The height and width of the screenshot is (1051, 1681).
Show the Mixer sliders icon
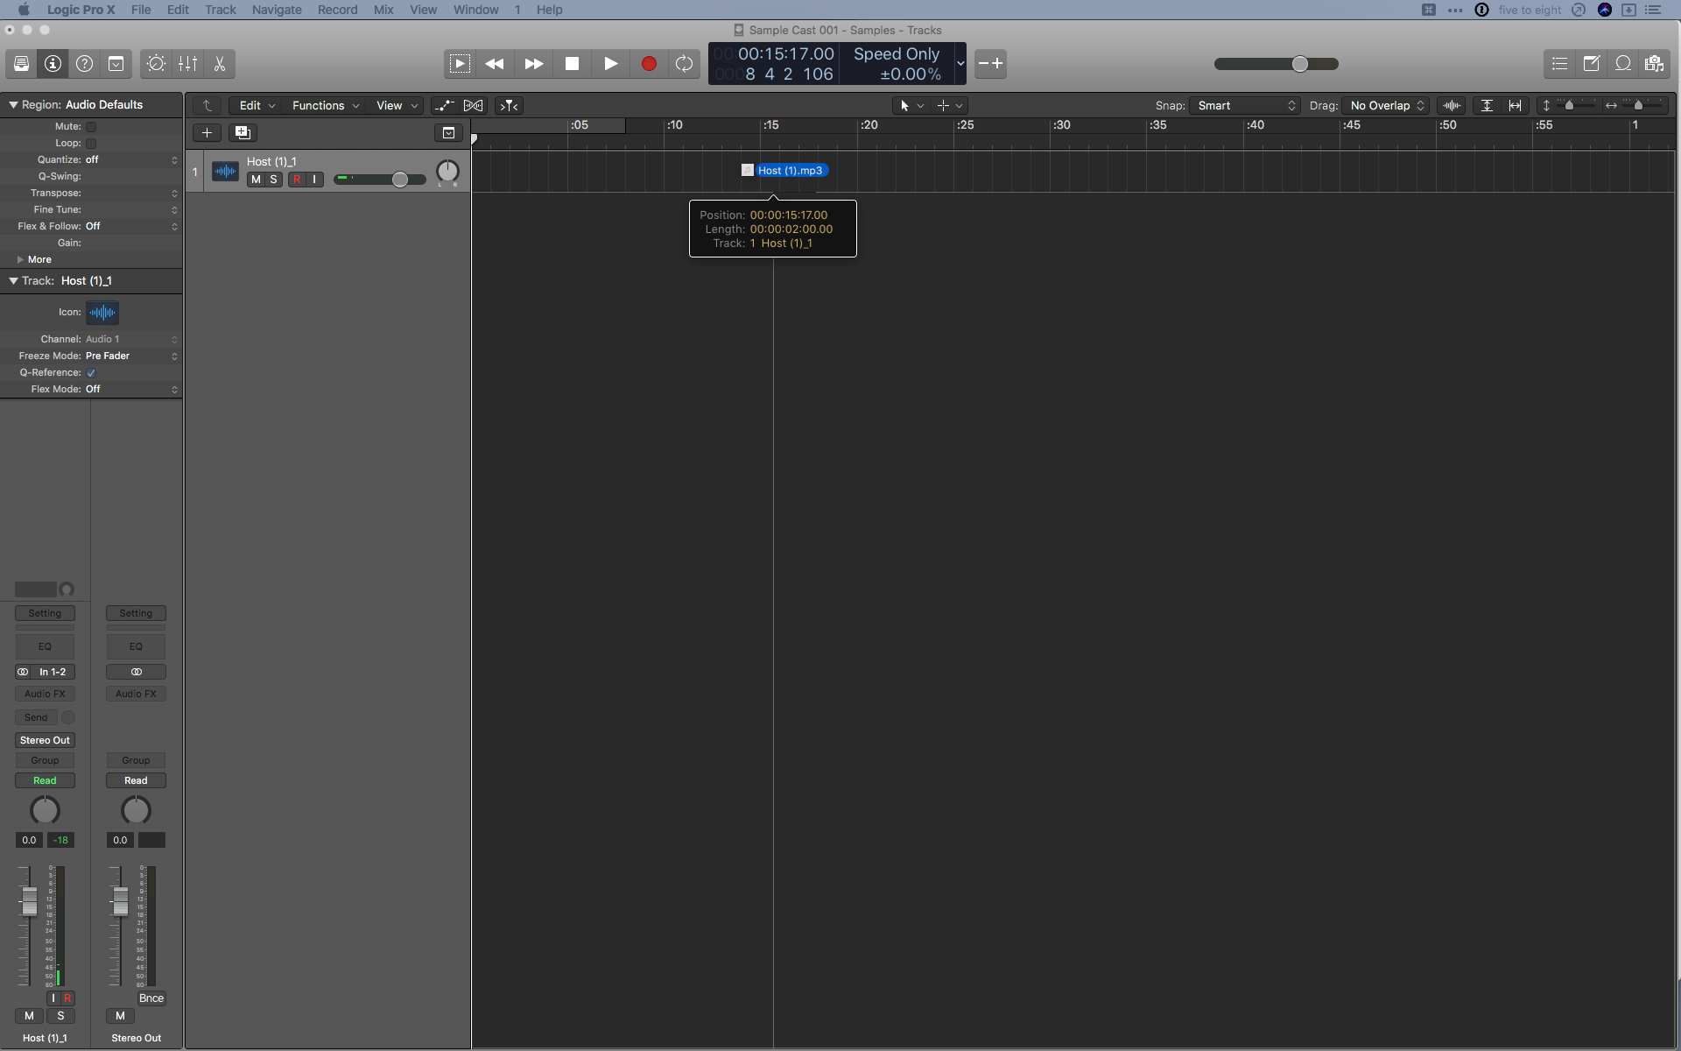pos(188,64)
